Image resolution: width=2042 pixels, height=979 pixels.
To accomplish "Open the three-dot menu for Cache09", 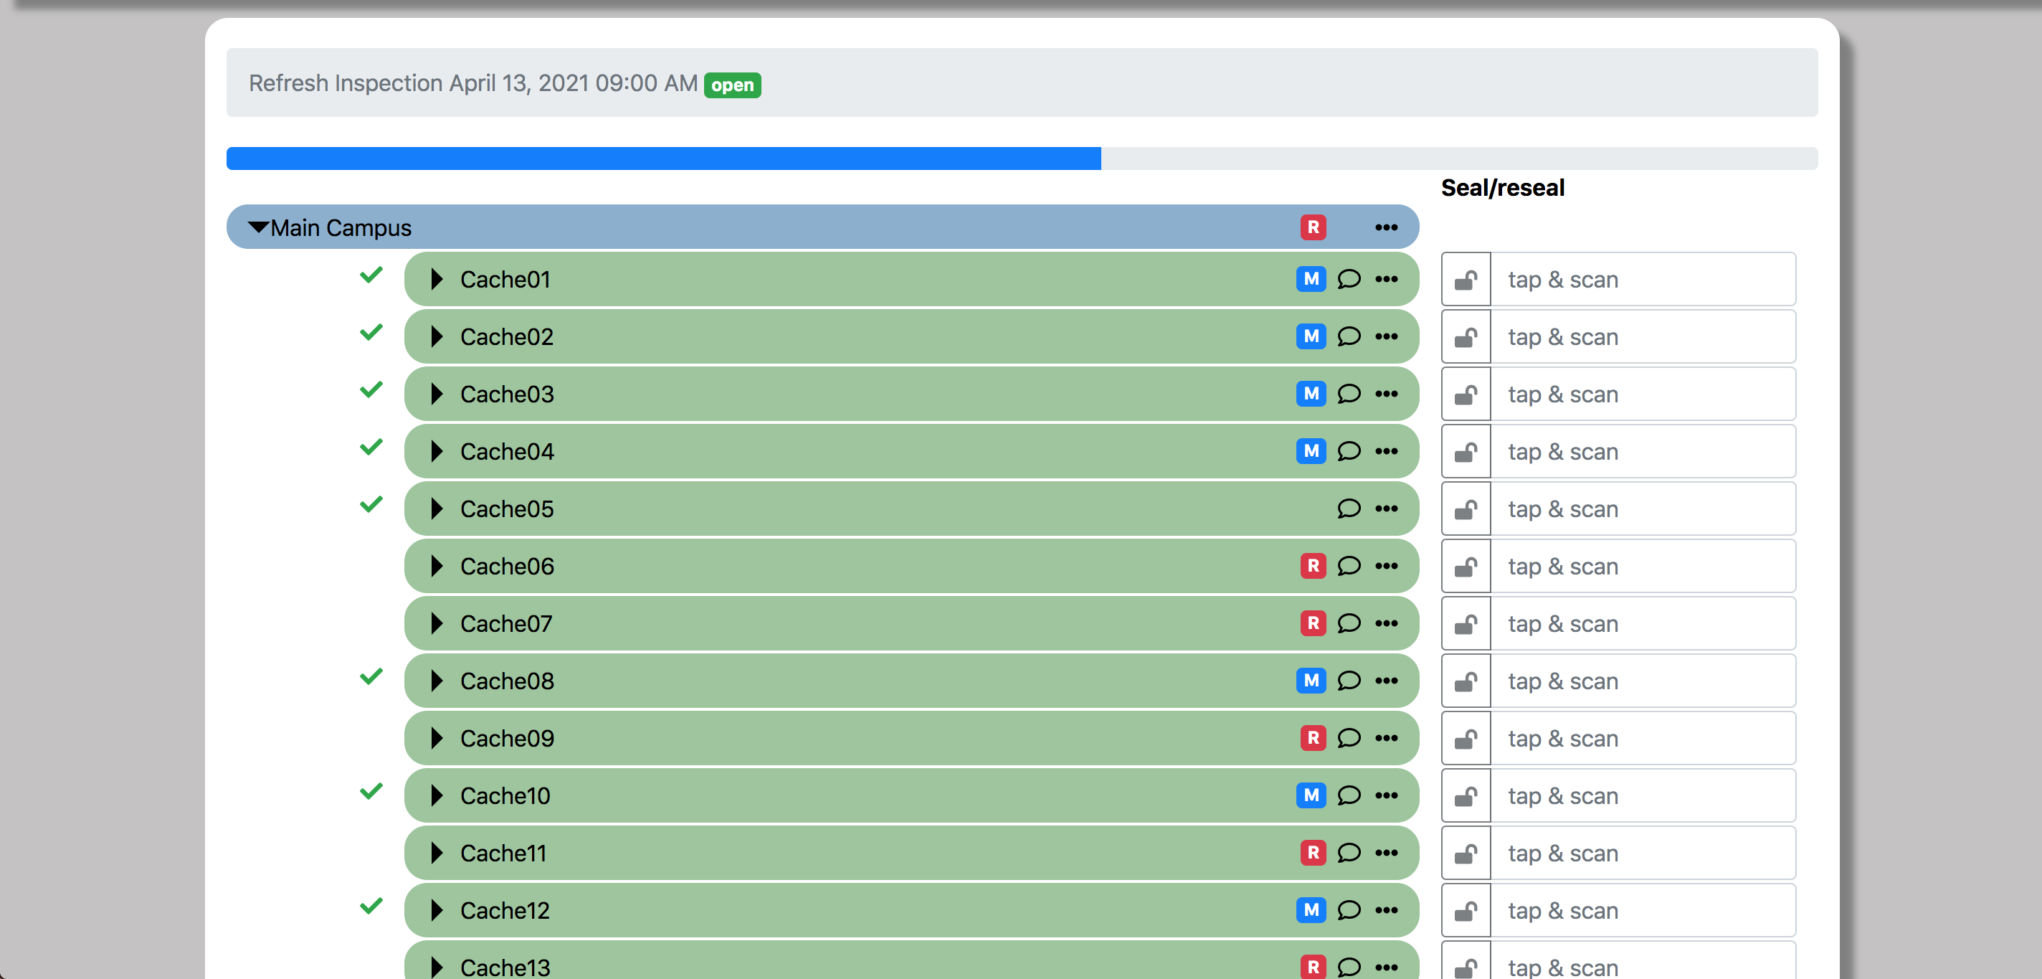I will 1387,738.
